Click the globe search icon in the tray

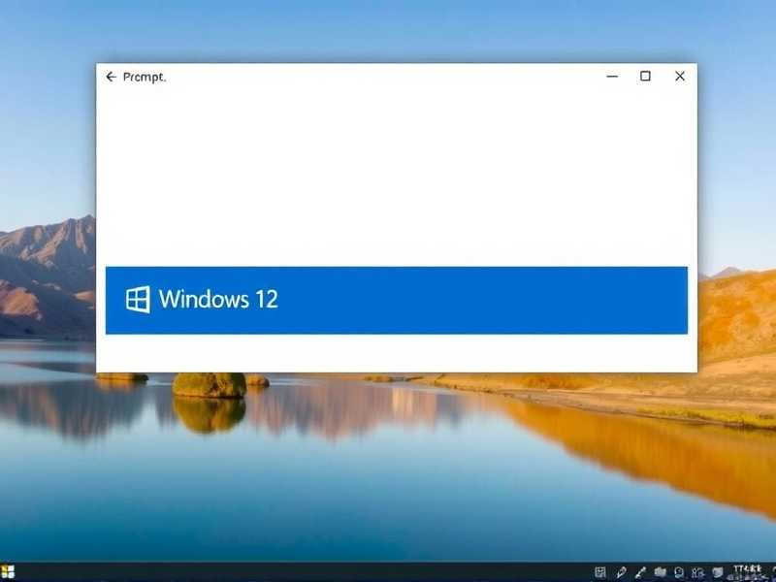tap(679, 572)
